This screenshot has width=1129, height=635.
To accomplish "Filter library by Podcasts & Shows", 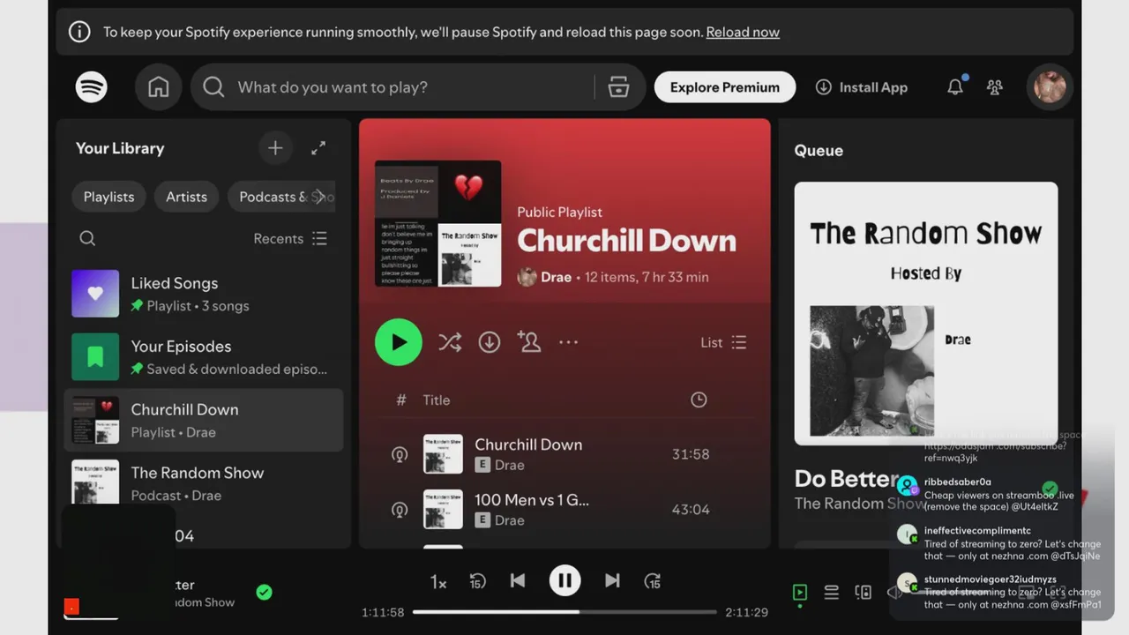I will (280, 197).
